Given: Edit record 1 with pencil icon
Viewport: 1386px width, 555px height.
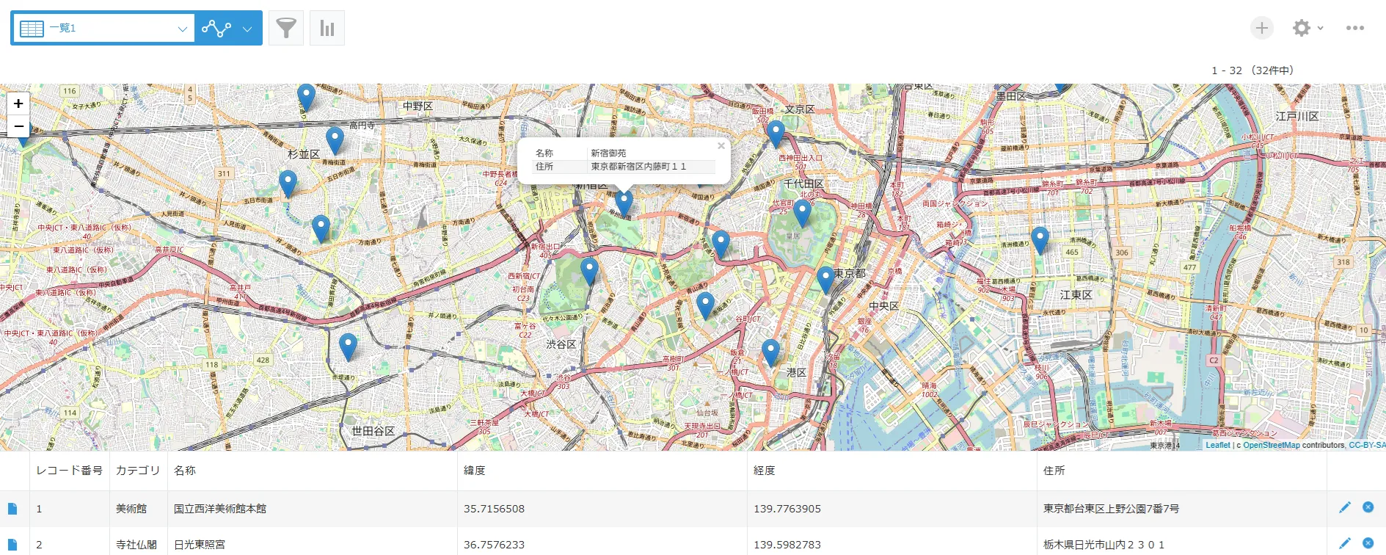Looking at the screenshot, I should pos(1344,507).
